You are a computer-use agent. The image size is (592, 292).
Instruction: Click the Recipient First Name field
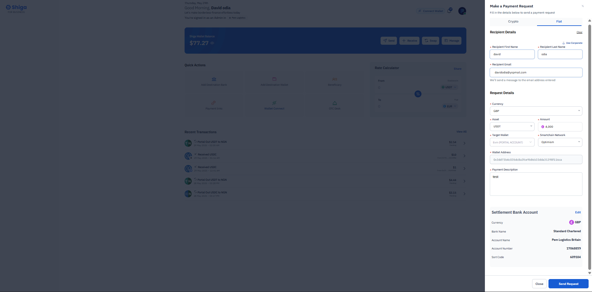[512, 54]
